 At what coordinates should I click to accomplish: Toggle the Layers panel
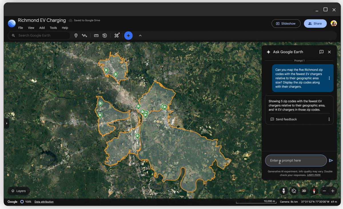pos(18,191)
